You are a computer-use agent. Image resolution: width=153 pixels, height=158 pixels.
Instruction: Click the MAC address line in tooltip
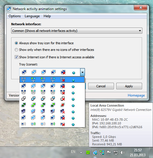click(x=110, y=120)
